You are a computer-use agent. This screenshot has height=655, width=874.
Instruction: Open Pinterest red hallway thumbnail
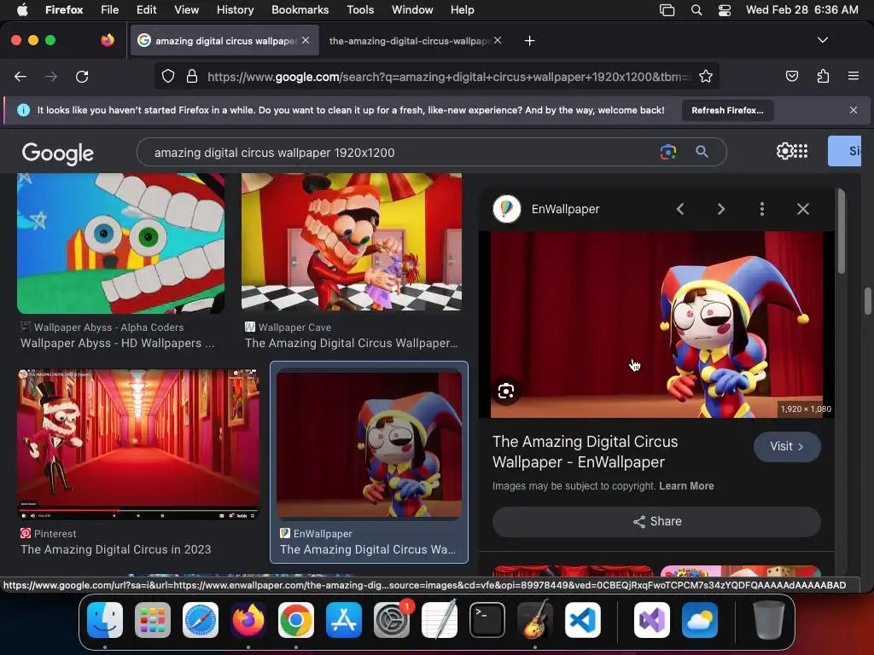(138, 445)
